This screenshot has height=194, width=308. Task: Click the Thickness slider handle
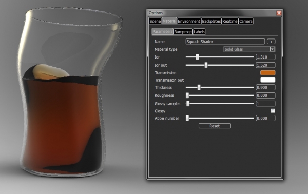(199, 87)
